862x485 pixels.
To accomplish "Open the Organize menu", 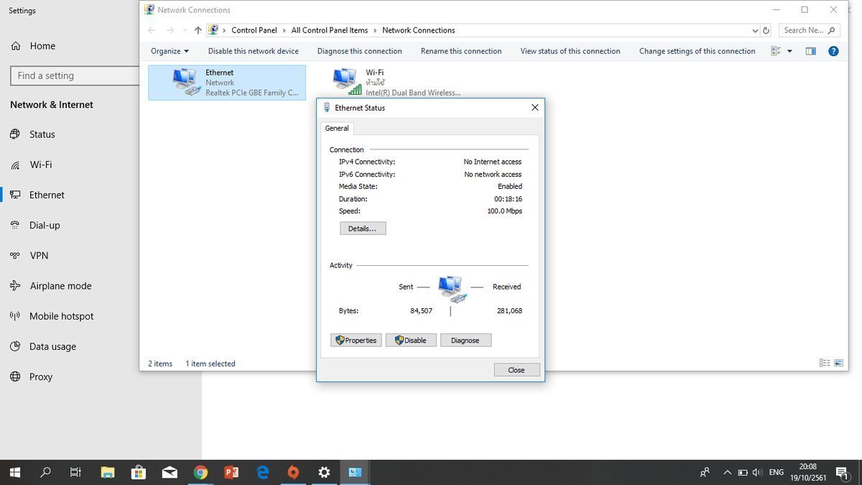I will pos(170,51).
